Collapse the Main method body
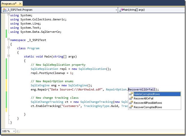 [x=8, y=56]
